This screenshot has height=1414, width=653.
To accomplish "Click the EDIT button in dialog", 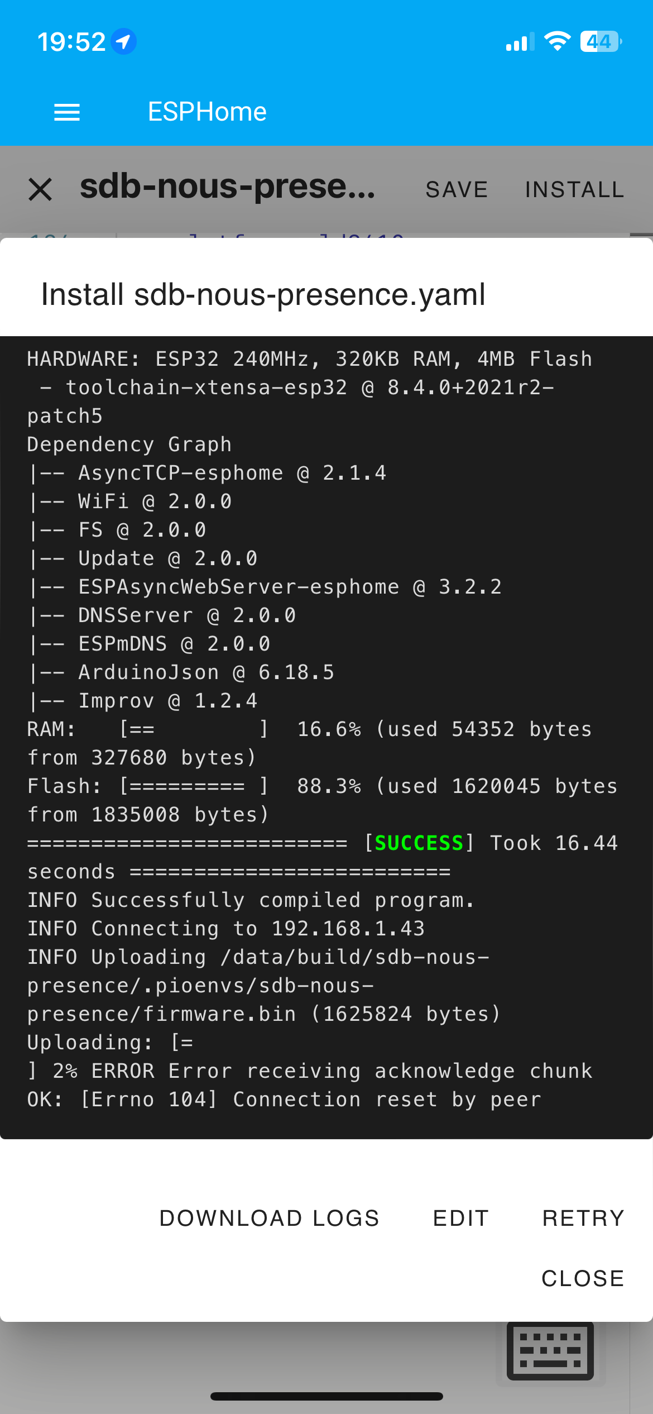I will pyautogui.click(x=461, y=1218).
